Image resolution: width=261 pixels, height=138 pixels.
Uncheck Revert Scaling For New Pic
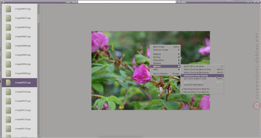pos(202,89)
